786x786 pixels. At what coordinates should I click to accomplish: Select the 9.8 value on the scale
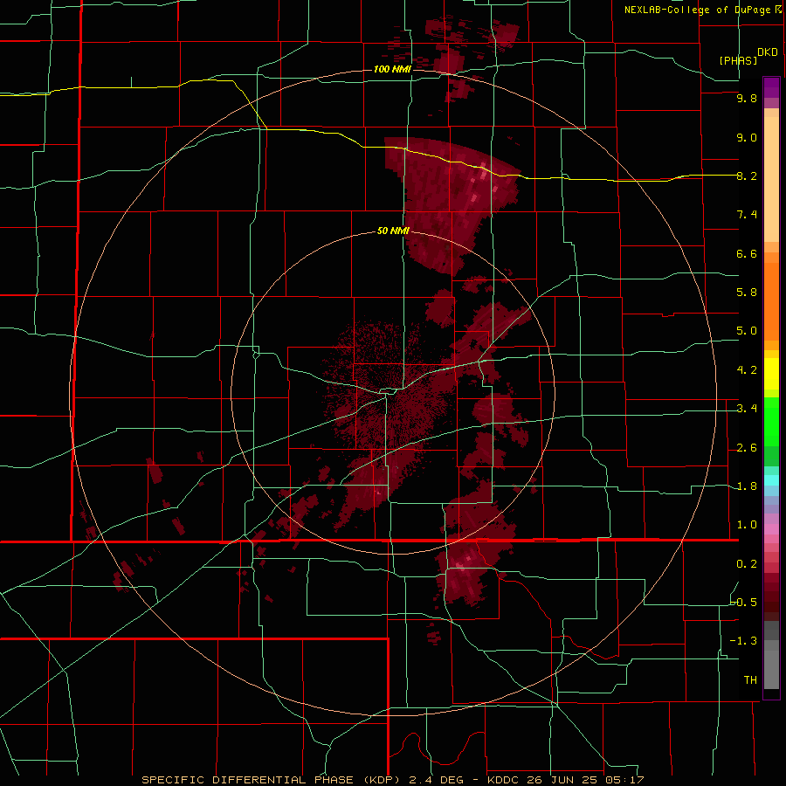(x=747, y=98)
